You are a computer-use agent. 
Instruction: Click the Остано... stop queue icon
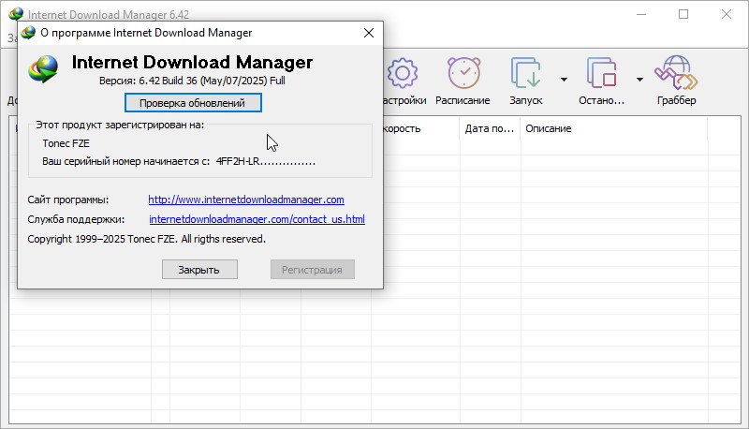[601, 73]
